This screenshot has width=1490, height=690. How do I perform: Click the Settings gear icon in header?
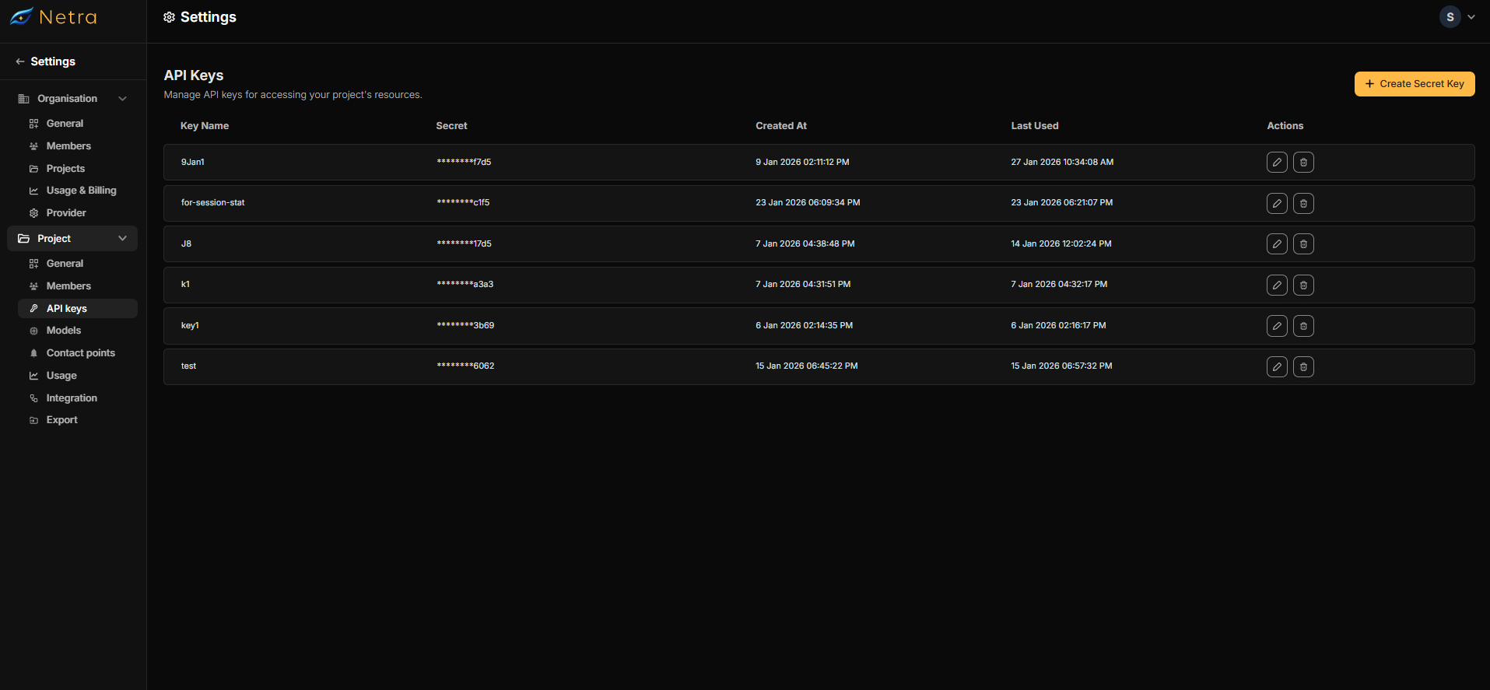(169, 17)
